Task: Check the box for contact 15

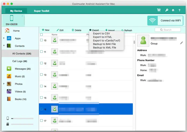Action: tap(41, 98)
